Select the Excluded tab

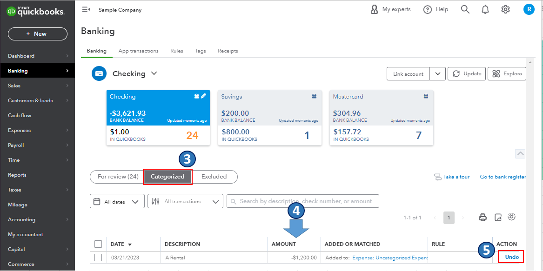point(214,177)
